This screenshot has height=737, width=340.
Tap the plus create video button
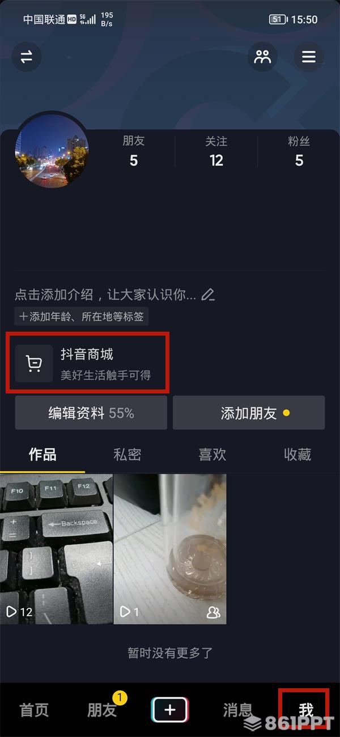click(170, 710)
